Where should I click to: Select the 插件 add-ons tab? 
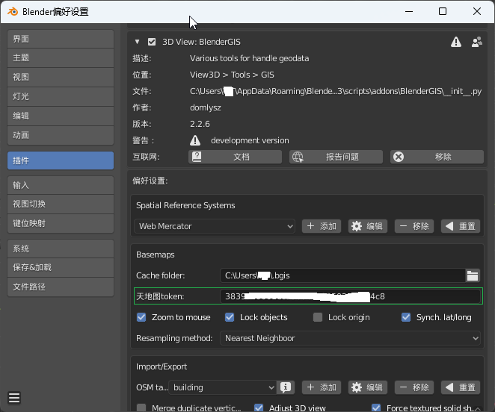click(x=61, y=160)
